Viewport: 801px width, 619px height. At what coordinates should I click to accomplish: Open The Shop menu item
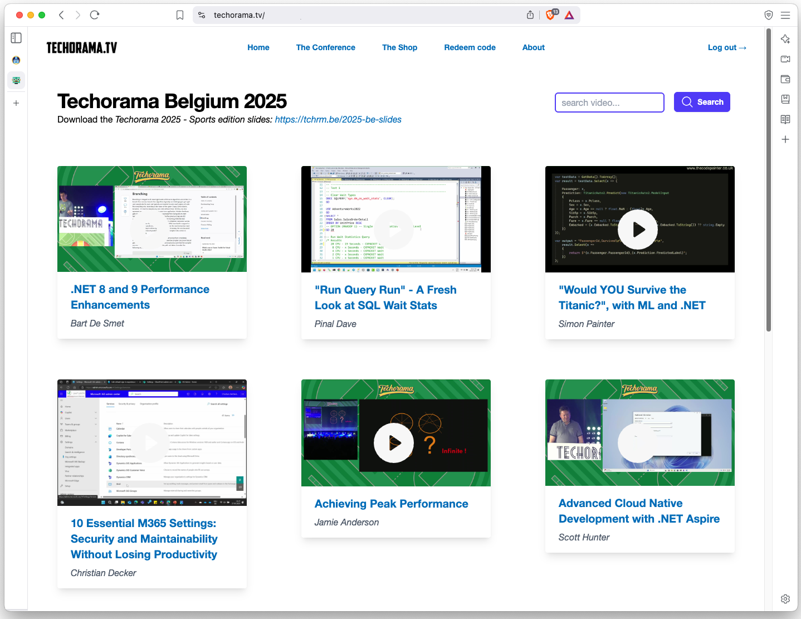point(400,47)
